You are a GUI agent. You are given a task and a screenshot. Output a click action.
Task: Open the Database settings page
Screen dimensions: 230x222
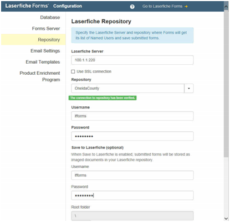(50, 17)
